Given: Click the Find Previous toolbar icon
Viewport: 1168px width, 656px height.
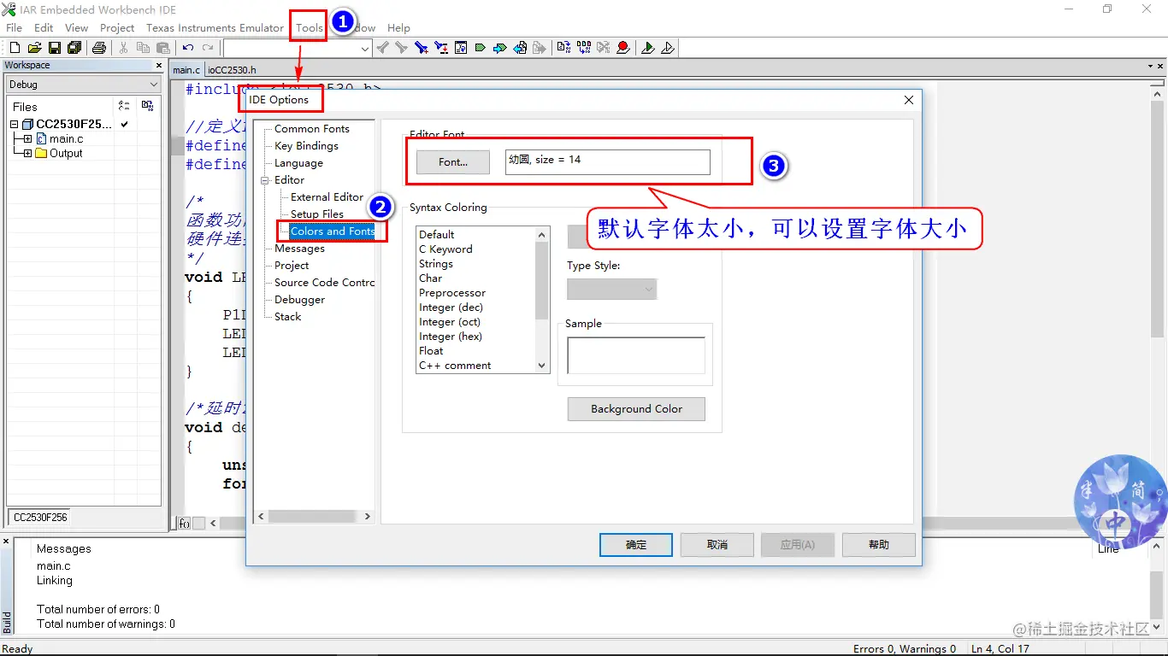Looking at the screenshot, I should tap(383, 48).
